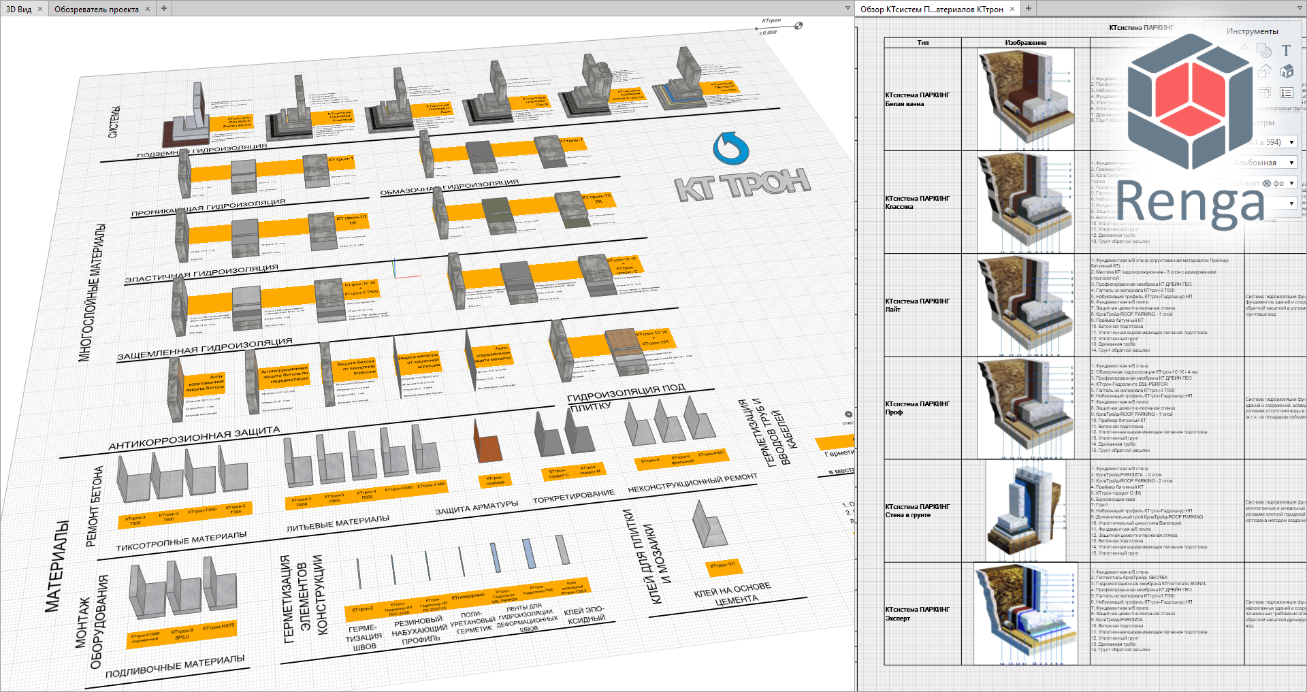Click the Лайт system image thumbnail
This screenshot has width=1307, height=692.
click(1025, 305)
